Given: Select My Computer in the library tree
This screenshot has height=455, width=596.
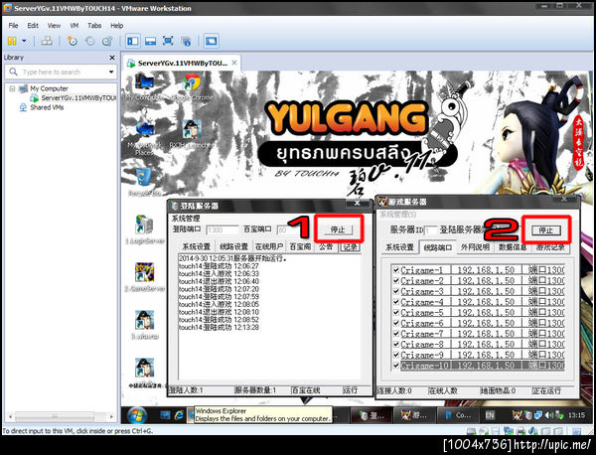Looking at the screenshot, I should click(x=49, y=88).
